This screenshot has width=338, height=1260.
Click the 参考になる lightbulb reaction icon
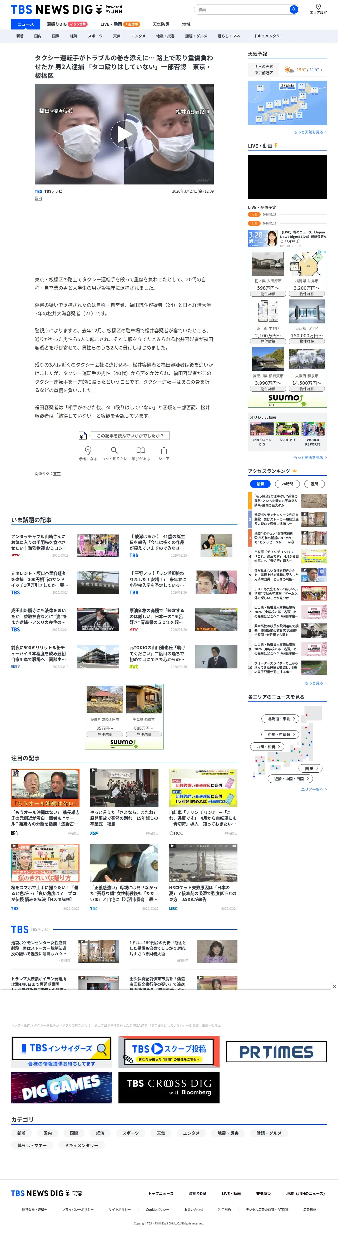coord(88,450)
